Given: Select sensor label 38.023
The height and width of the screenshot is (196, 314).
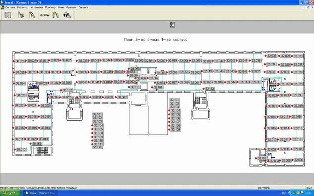Looking at the screenshot, I should pyautogui.click(x=21, y=95).
